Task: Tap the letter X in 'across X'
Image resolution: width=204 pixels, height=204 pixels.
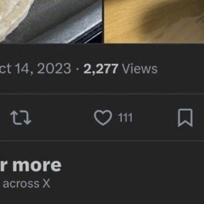Action: 46,184
